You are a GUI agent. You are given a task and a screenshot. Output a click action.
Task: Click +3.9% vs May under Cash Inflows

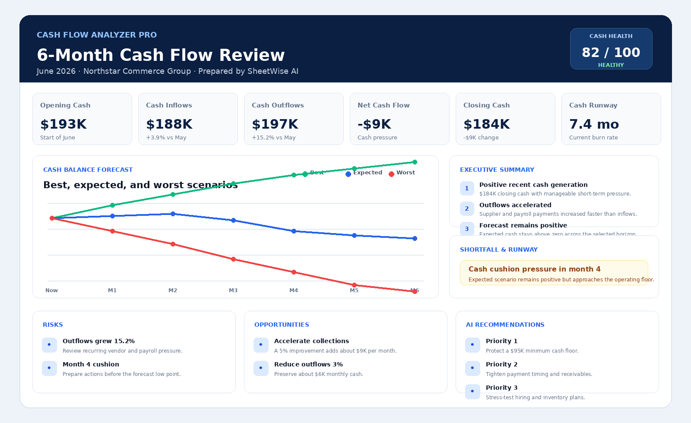[x=166, y=138]
